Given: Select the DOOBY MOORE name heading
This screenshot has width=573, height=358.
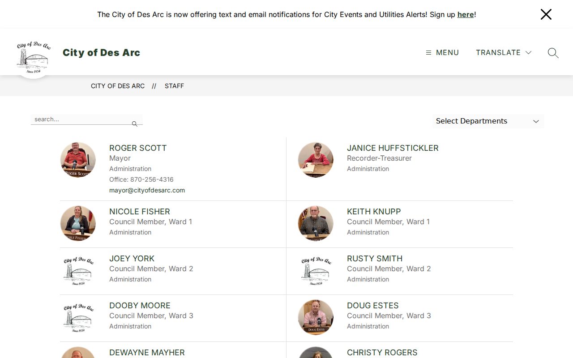Looking at the screenshot, I should click(140, 306).
